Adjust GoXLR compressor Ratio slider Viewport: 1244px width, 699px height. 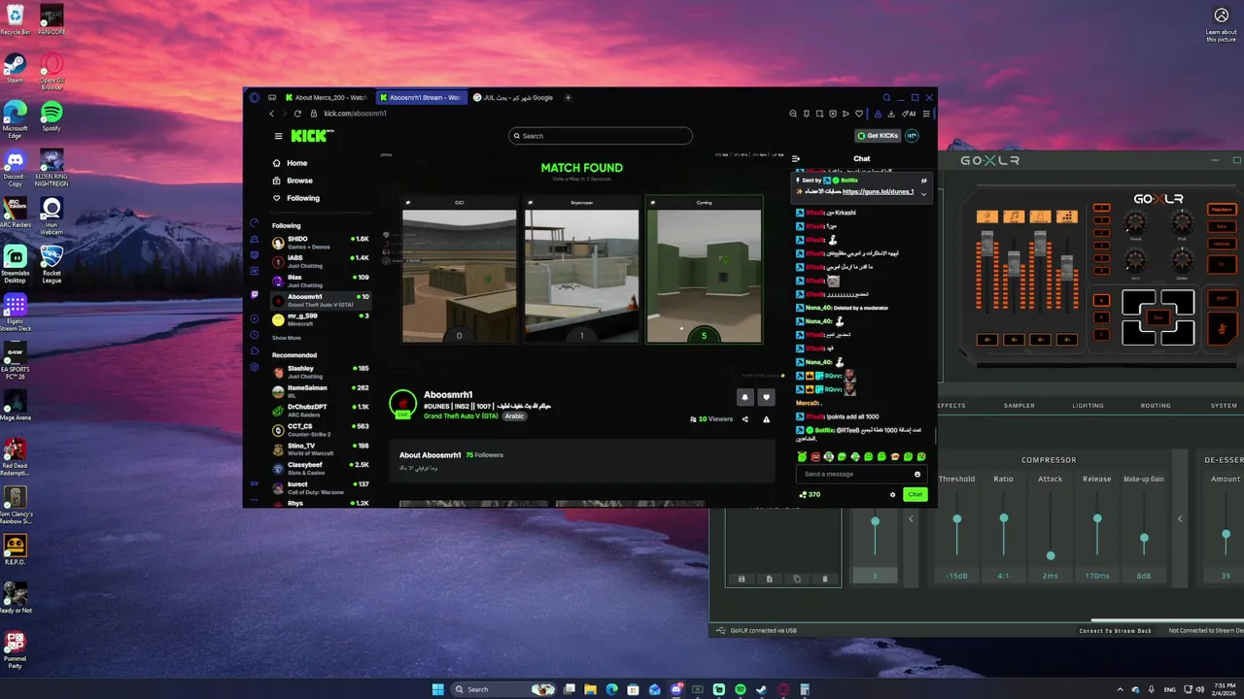pyautogui.click(x=1004, y=520)
